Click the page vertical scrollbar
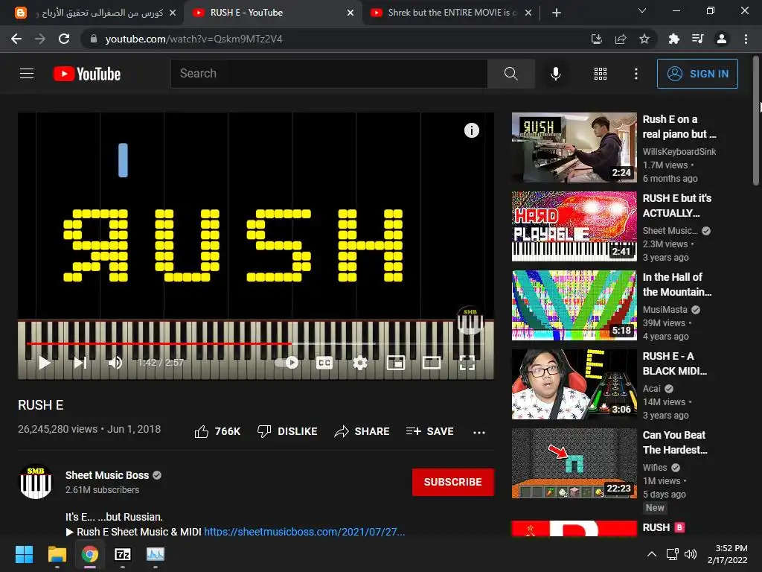Viewport: 762px width, 572px height. point(756,121)
